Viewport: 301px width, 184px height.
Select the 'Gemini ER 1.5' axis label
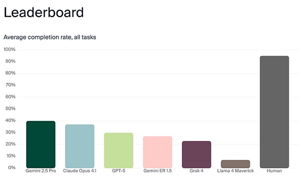click(x=157, y=171)
